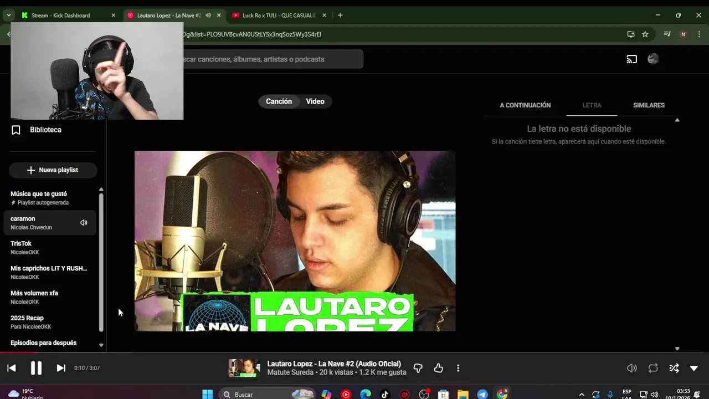Open the account avatar menu
This screenshot has height=399, width=709.
point(653,59)
